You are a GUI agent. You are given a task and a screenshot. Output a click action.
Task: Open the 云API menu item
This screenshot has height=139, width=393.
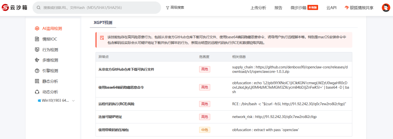pyautogui.click(x=332, y=8)
